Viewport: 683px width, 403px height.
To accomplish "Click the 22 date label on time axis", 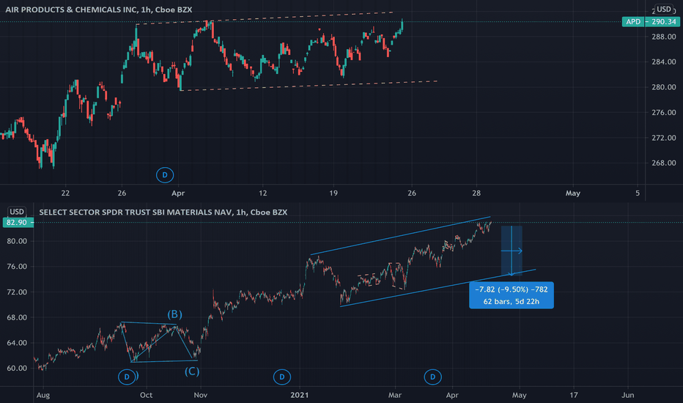I will (65, 193).
